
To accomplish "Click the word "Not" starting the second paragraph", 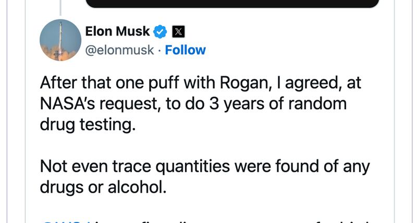I will [x=53, y=166].
